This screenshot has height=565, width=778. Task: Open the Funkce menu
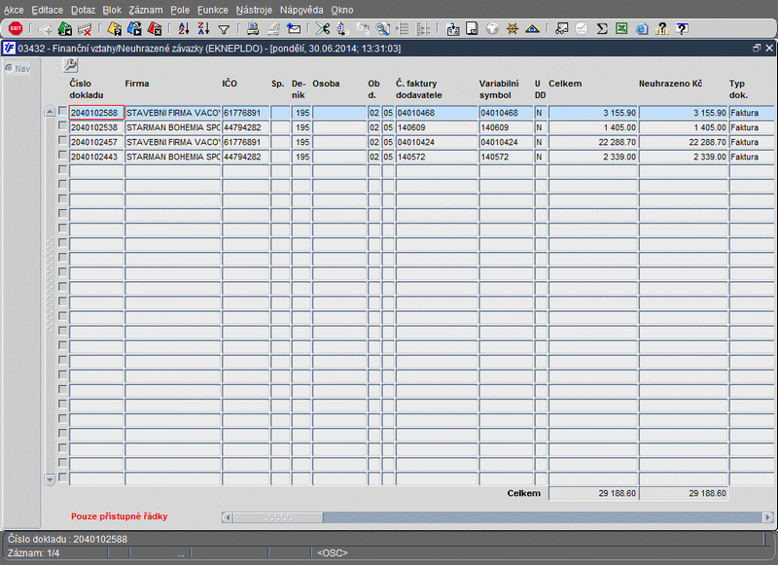coord(213,10)
